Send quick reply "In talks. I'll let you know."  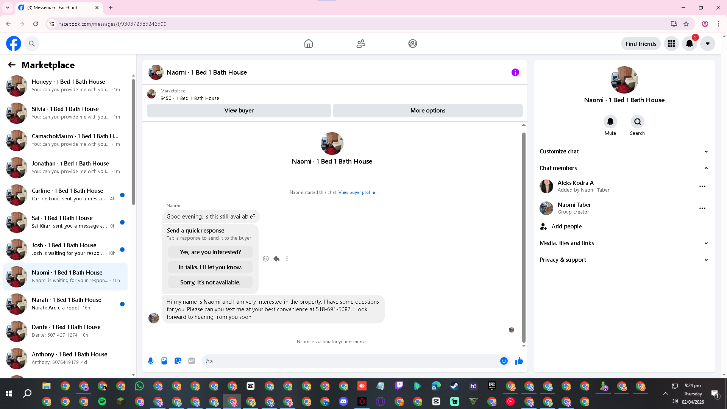point(210,267)
